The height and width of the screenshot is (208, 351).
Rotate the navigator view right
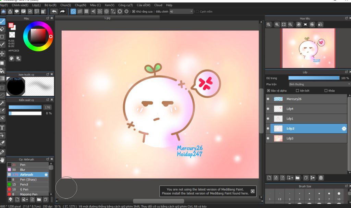pos(312,25)
